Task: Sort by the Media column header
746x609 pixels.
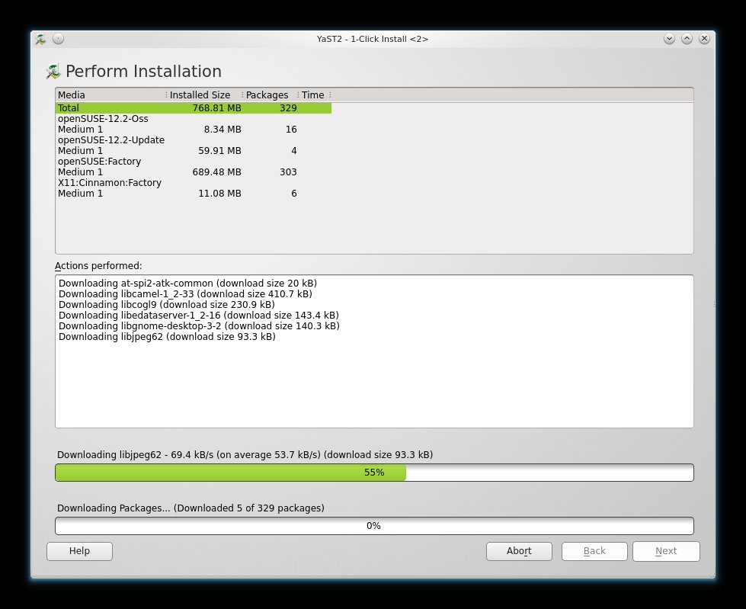Action: 110,95
